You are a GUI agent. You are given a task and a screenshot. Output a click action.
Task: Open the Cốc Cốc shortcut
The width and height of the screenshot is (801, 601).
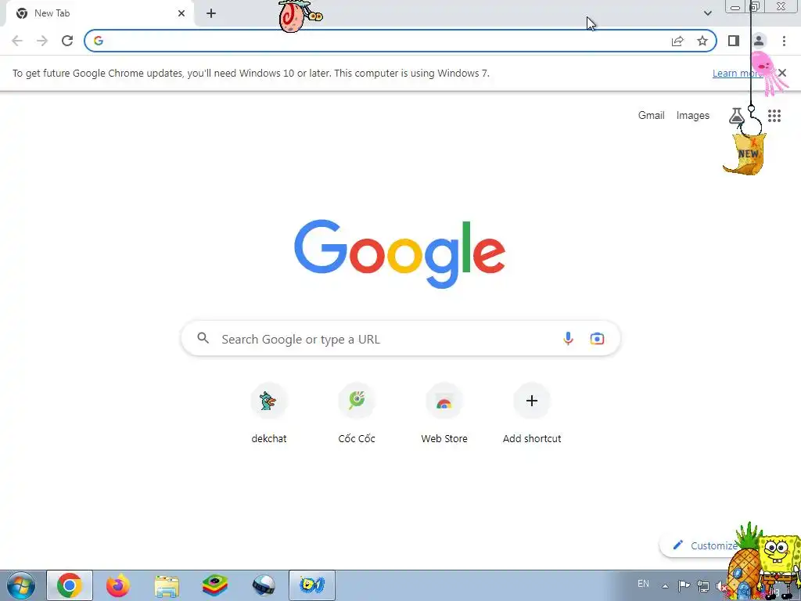pos(357,413)
